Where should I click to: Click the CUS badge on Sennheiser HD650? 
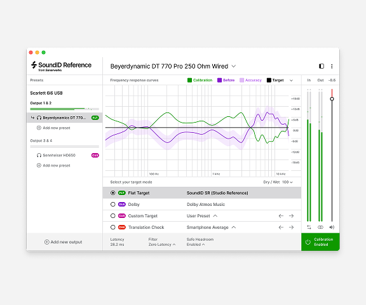click(x=95, y=156)
